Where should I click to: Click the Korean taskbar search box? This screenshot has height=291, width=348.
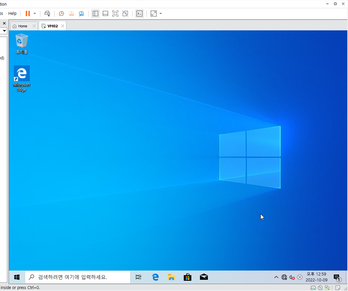(x=78, y=277)
